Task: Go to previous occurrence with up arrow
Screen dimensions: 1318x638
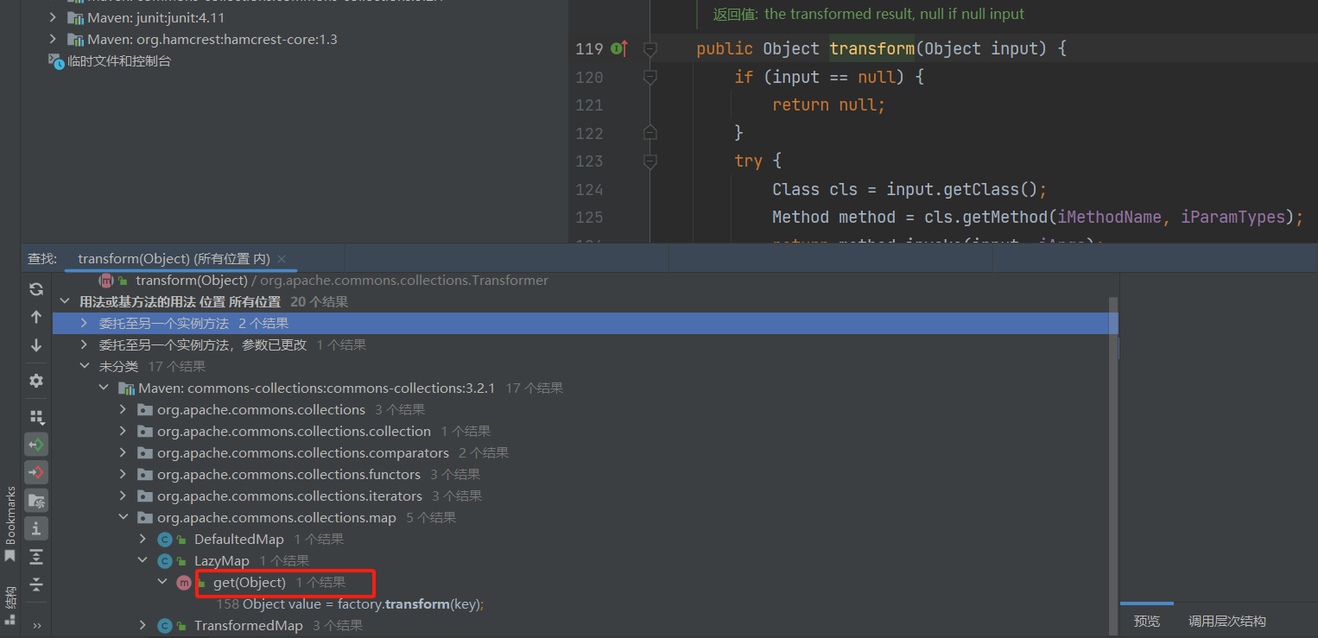Action: pos(36,317)
